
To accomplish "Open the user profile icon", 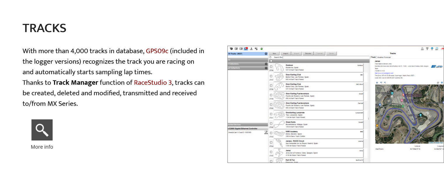I will point(422,49).
